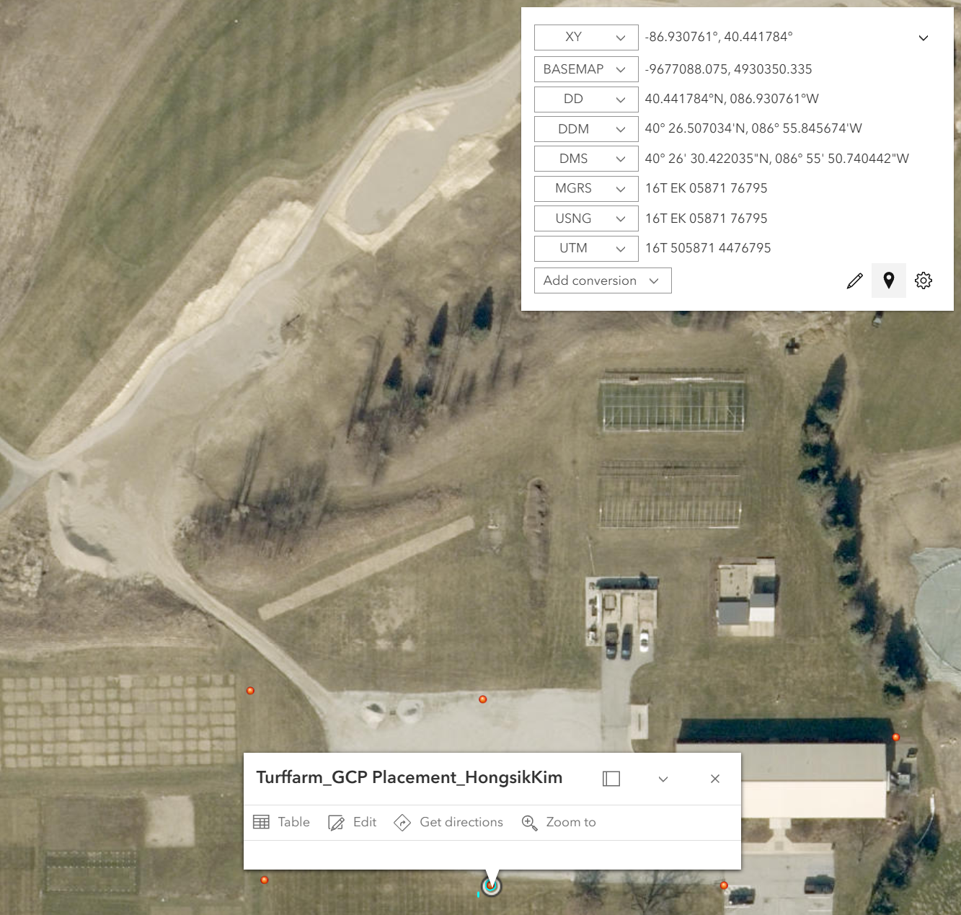Toggle the map pin capture mode
Image resolution: width=961 pixels, height=915 pixels.
coord(889,280)
